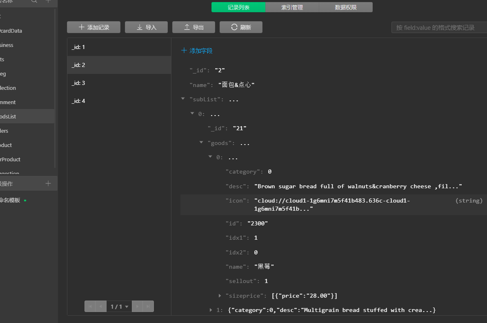The width and height of the screenshot is (487, 323).
Task: Go to first page of records
Action: tap(90, 306)
